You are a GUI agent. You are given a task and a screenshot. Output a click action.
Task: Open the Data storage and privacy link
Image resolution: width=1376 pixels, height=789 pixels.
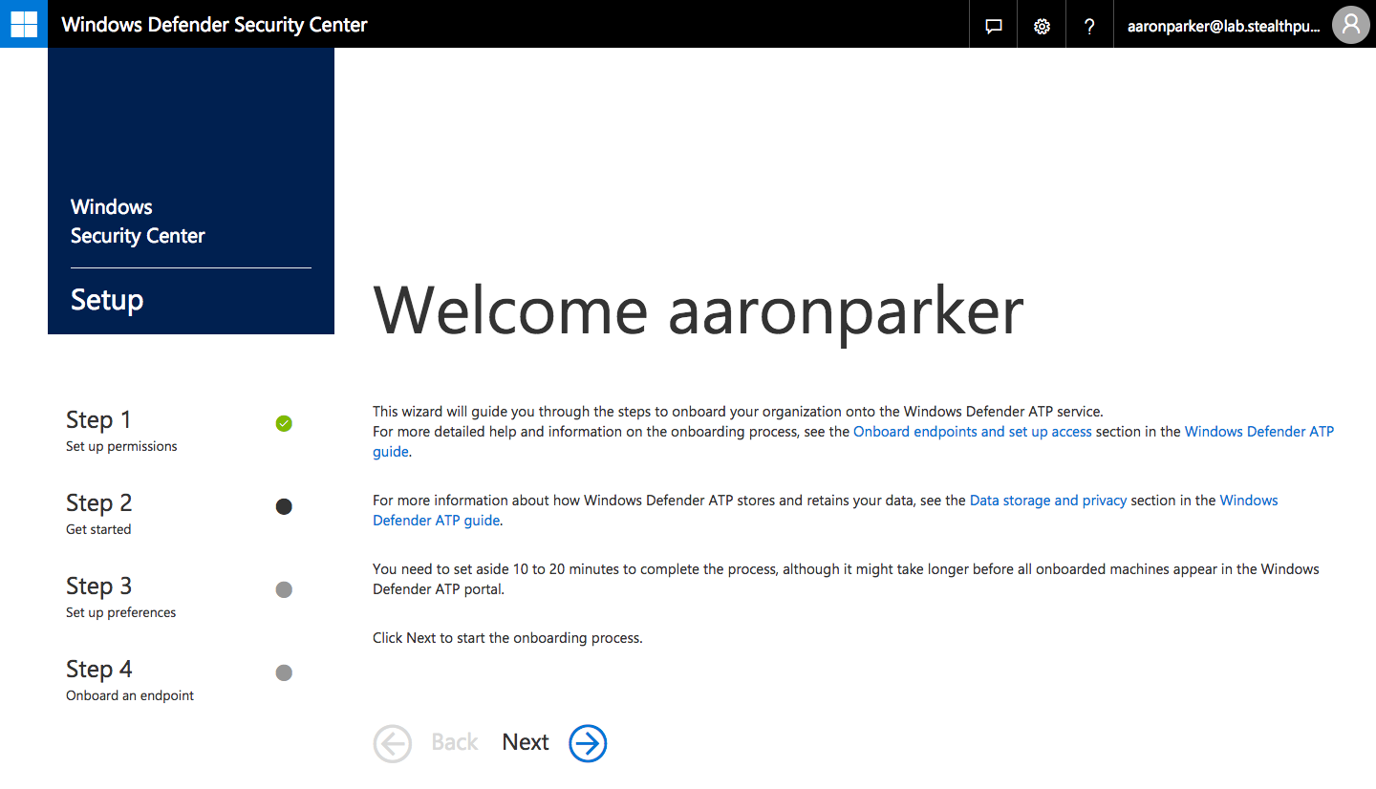click(1048, 501)
